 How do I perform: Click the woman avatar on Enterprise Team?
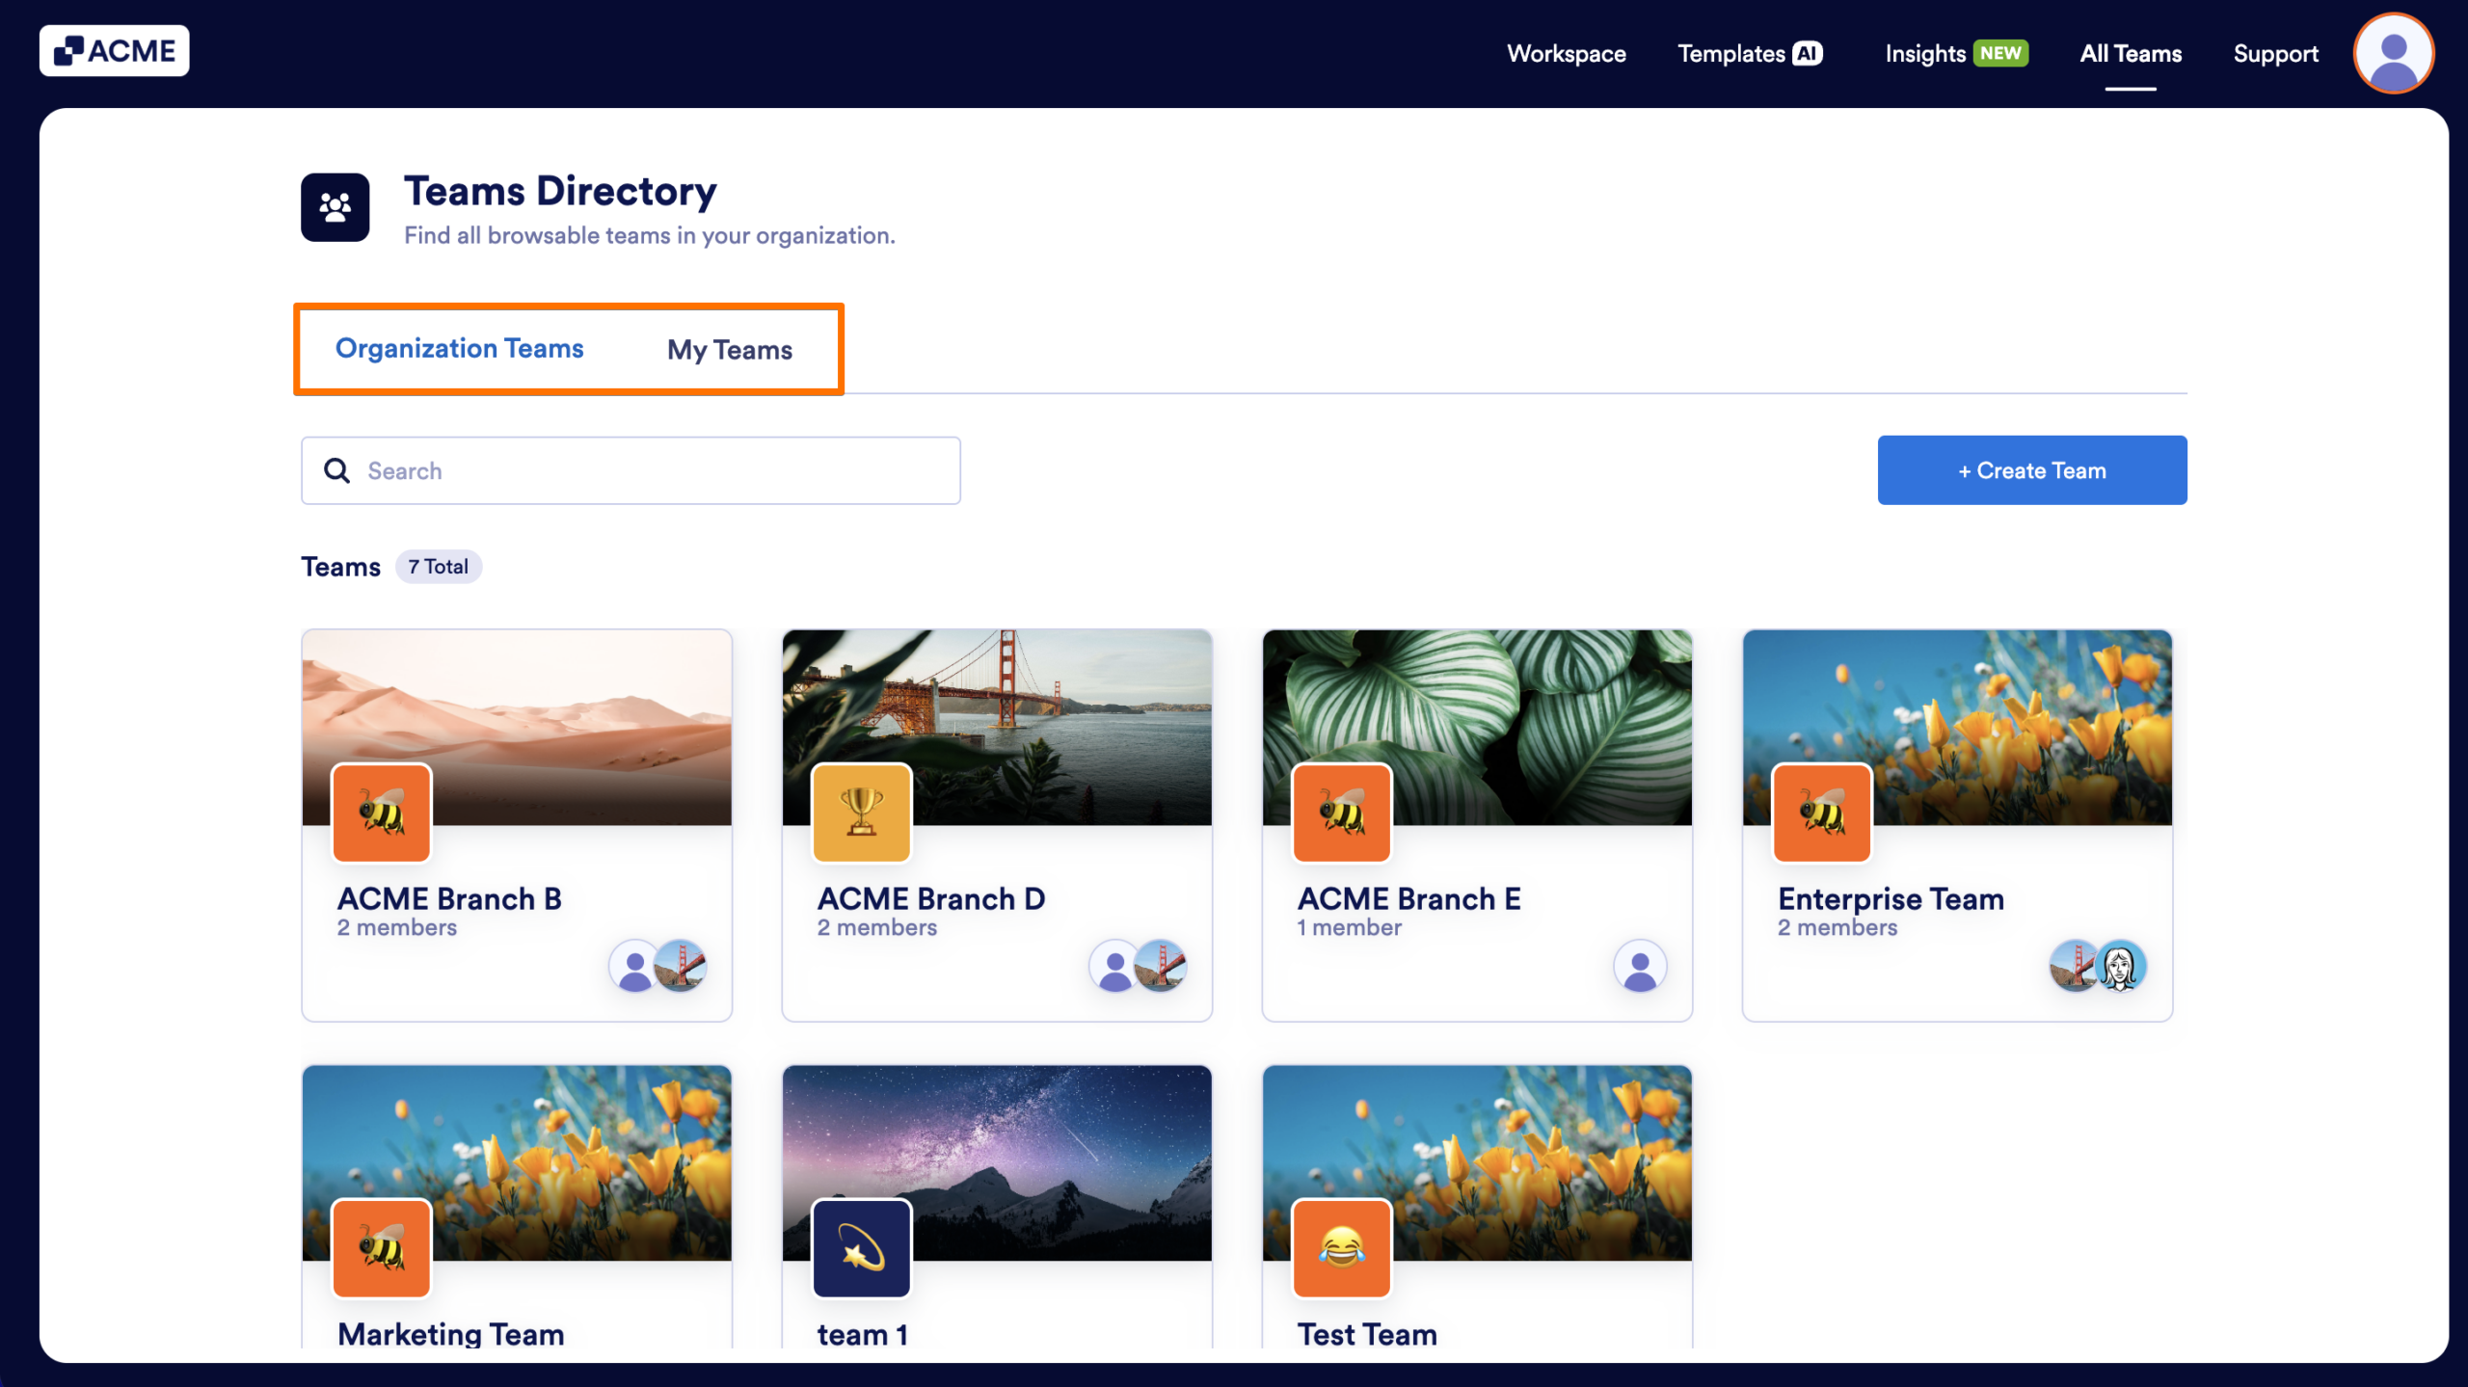[x=2120, y=966]
